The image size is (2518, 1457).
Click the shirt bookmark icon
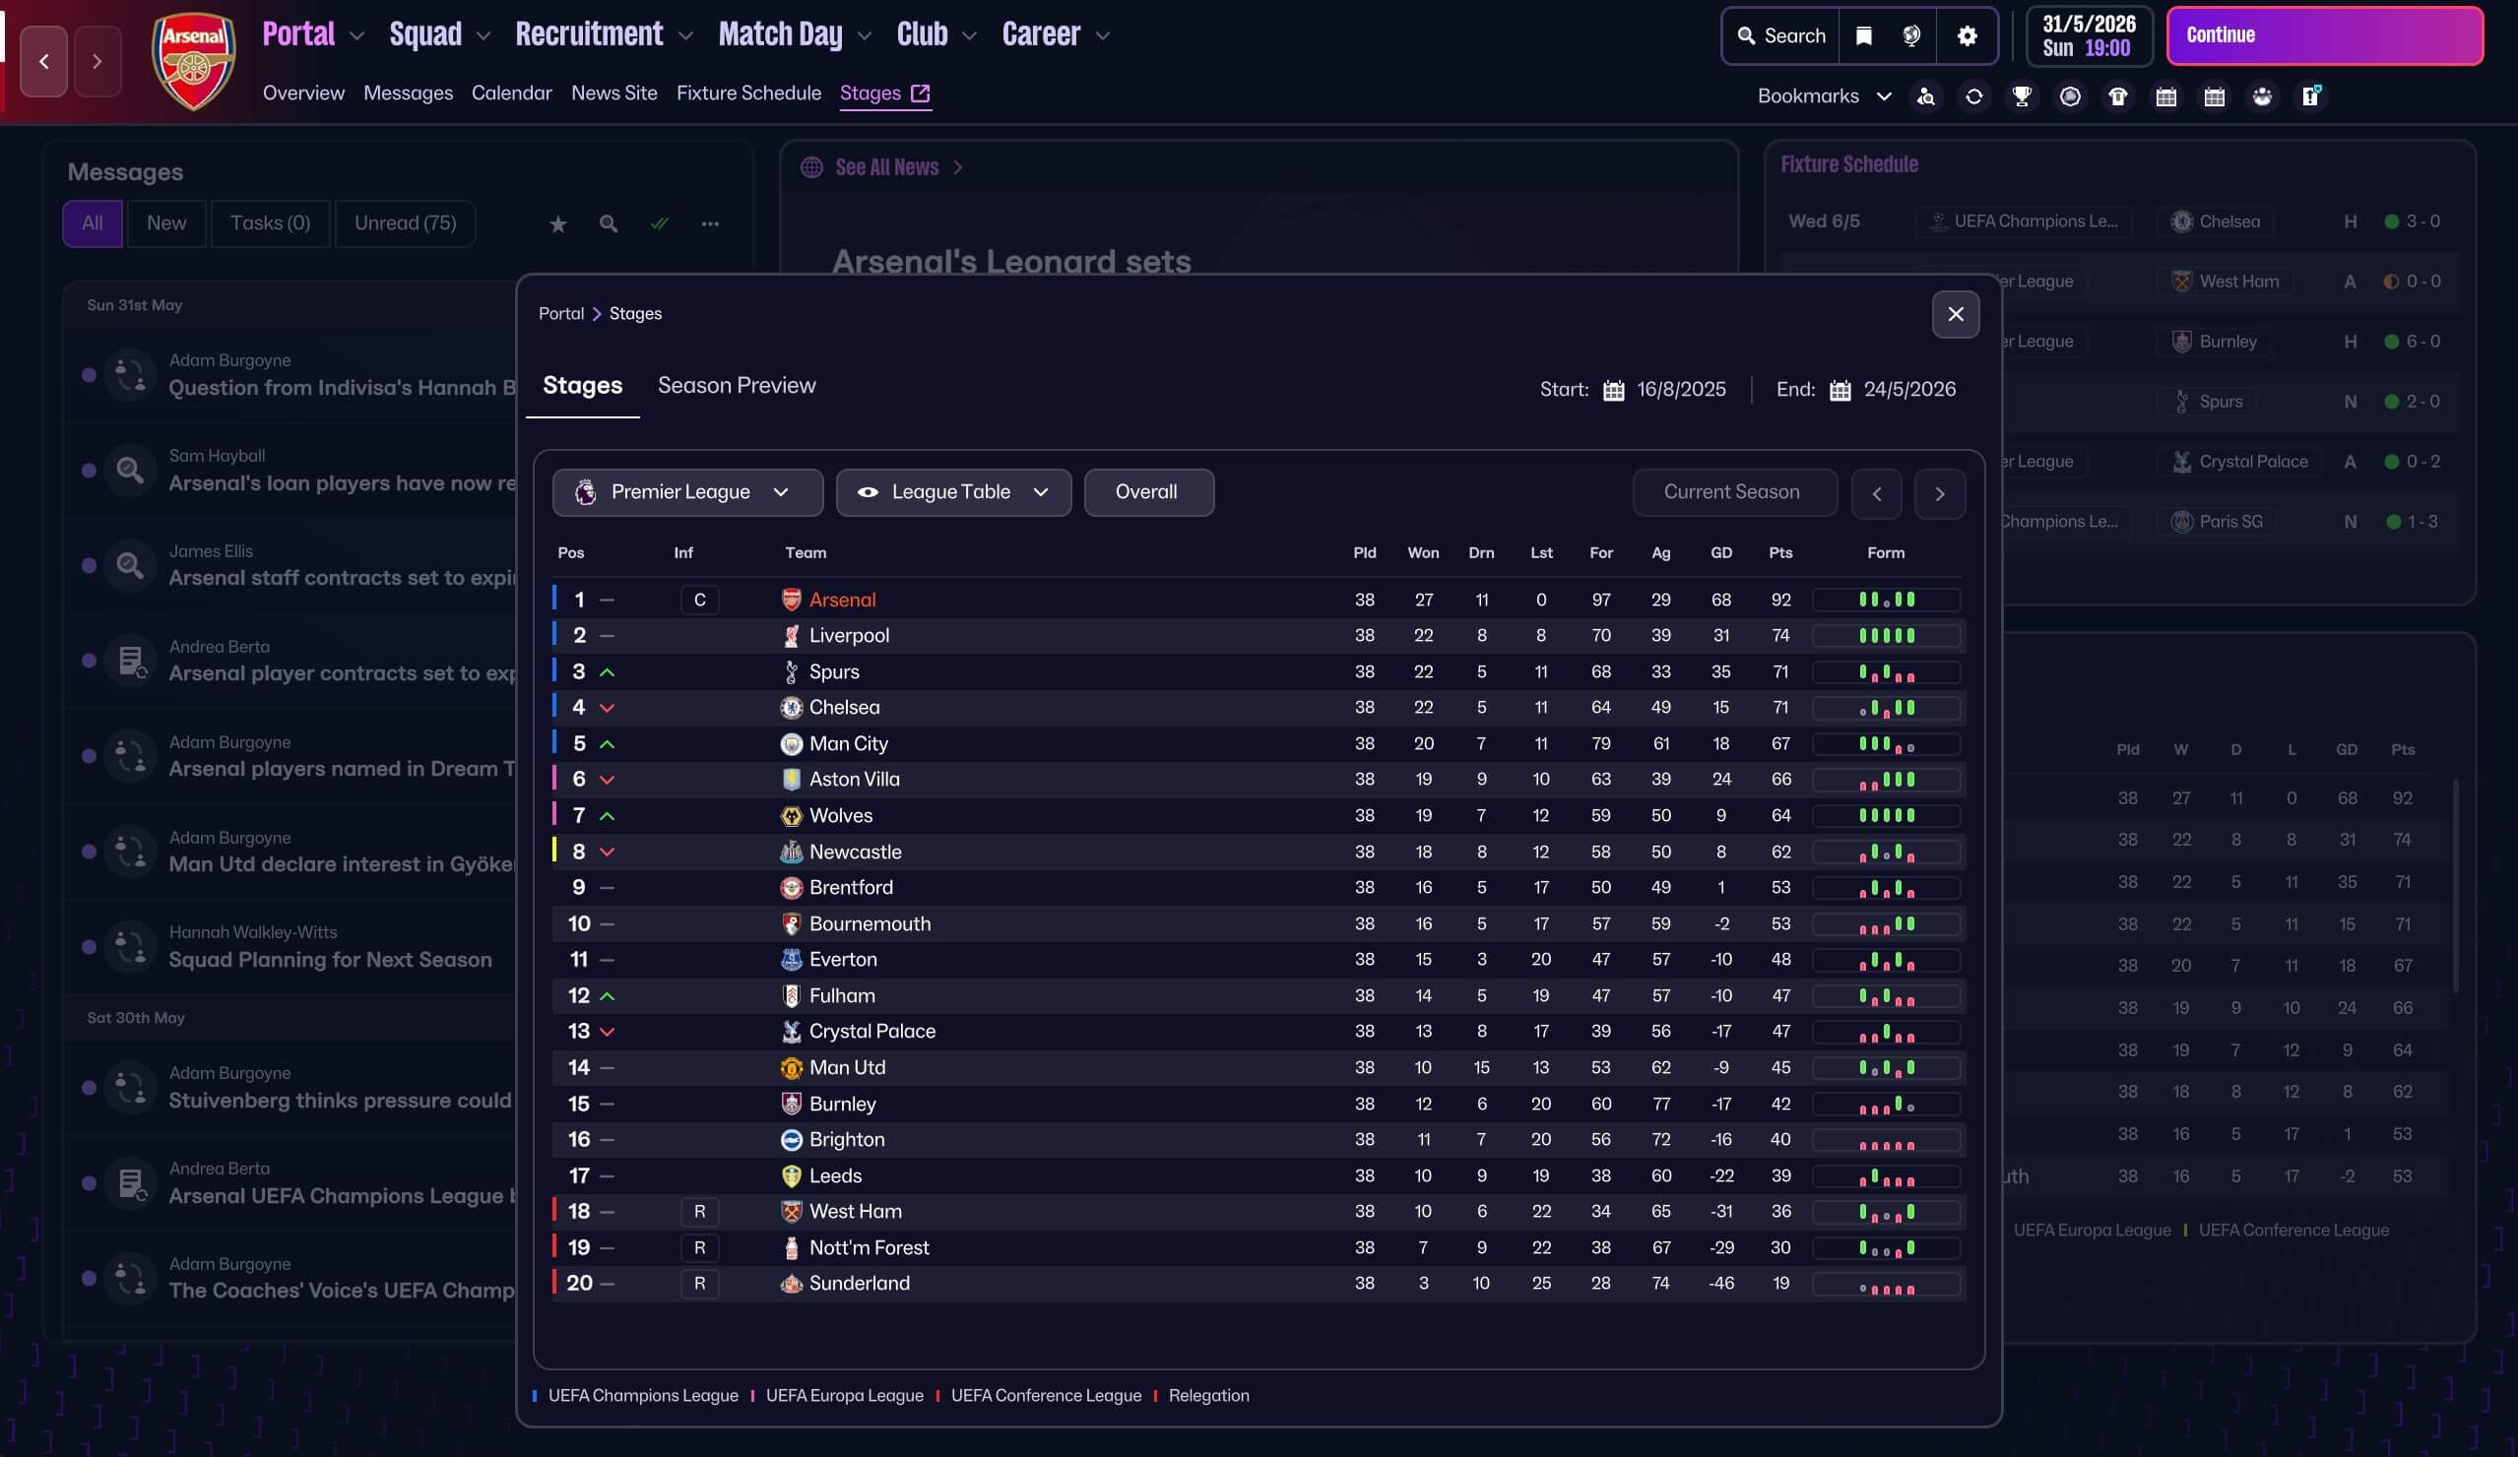tap(2117, 95)
